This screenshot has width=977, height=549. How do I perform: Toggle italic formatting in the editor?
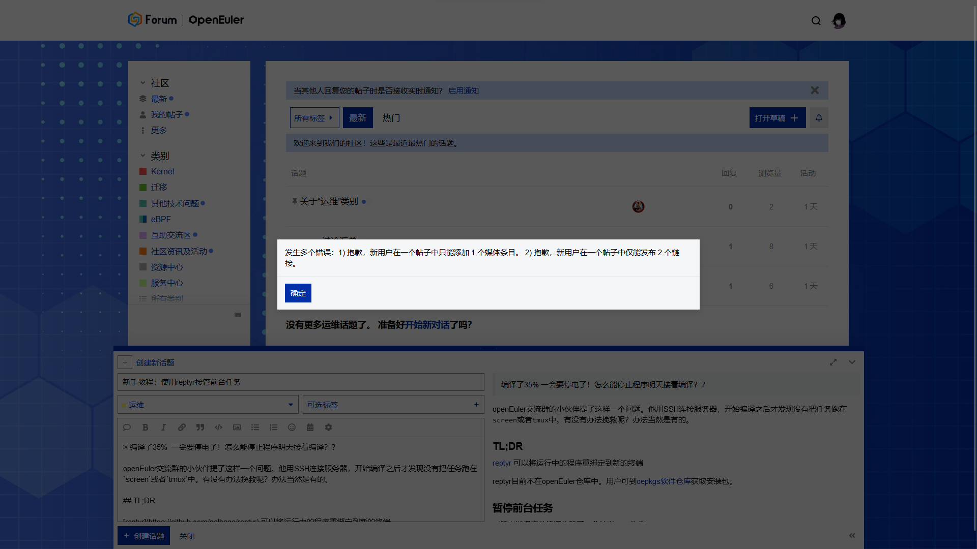[163, 427]
